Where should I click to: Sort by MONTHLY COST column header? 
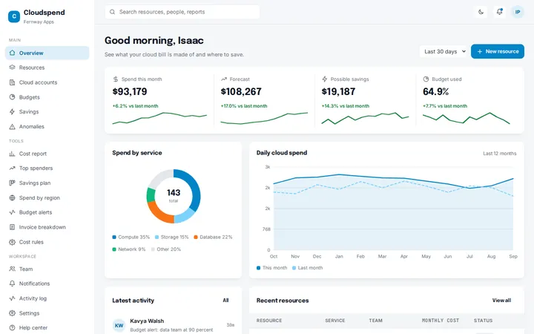click(x=441, y=321)
